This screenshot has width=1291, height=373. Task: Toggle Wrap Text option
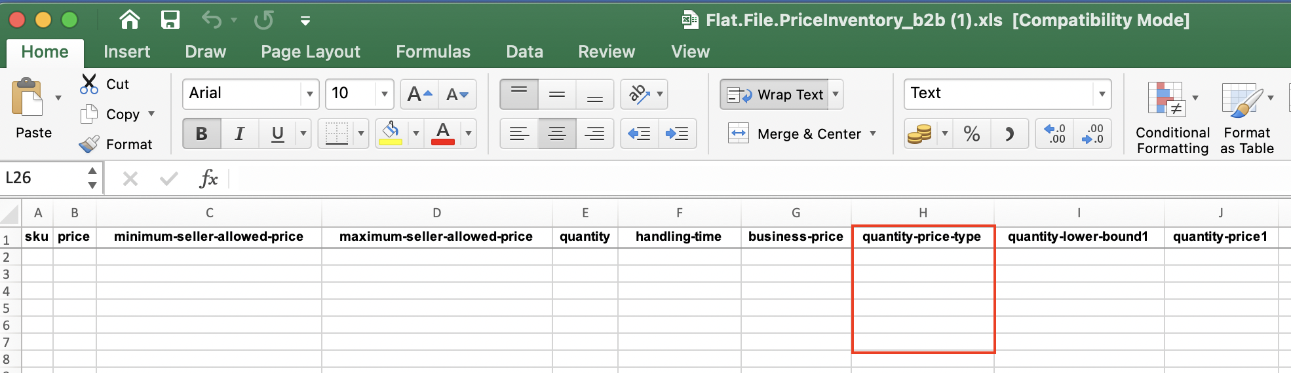[x=775, y=95]
